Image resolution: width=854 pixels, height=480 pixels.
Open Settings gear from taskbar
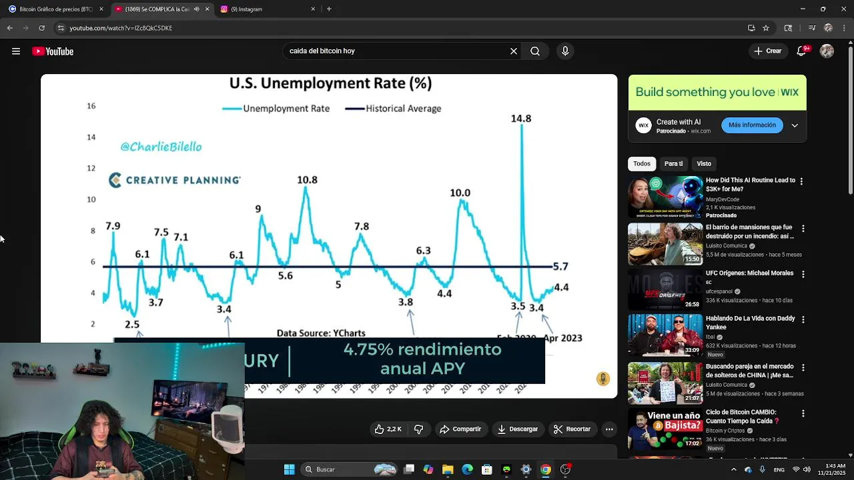point(526,469)
